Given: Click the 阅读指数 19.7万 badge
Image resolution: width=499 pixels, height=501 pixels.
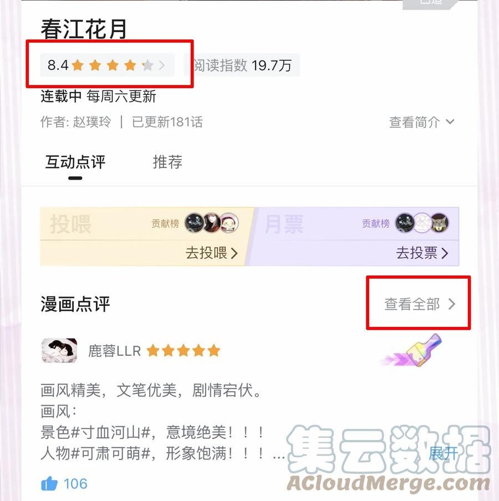Looking at the screenshot, I should point(242,65).
